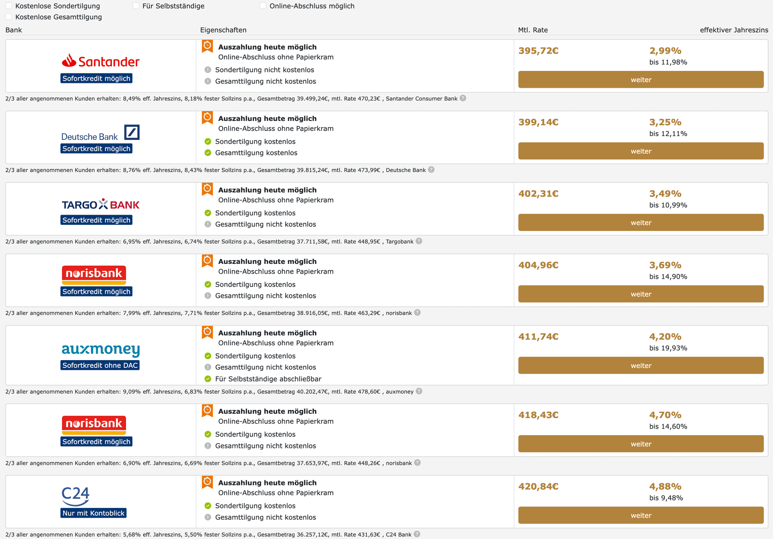Click the auxmoney logo
The image size is (773, 539).
point(101,349)
